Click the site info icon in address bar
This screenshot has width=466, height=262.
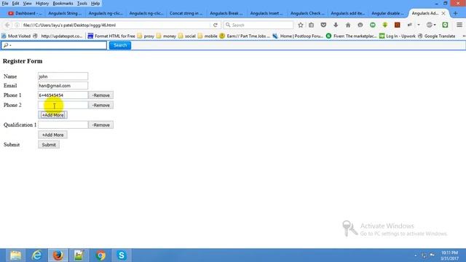point(17,25)
